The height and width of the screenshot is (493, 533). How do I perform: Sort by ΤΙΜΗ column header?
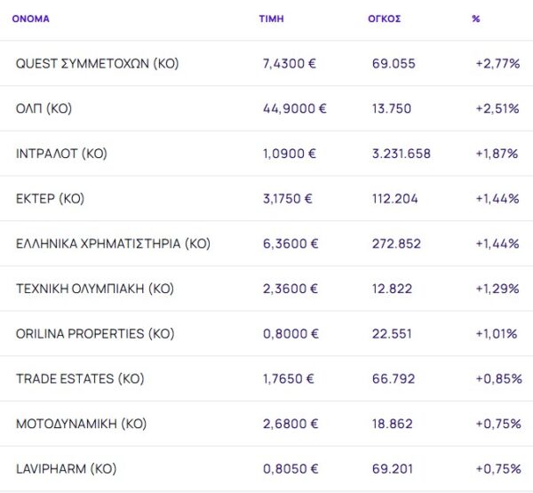(271, 19)
